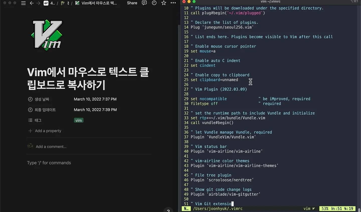361x212 pixels.
Task: Click the 53% position indicator in the statusline
Action: [x=325, y=209]
